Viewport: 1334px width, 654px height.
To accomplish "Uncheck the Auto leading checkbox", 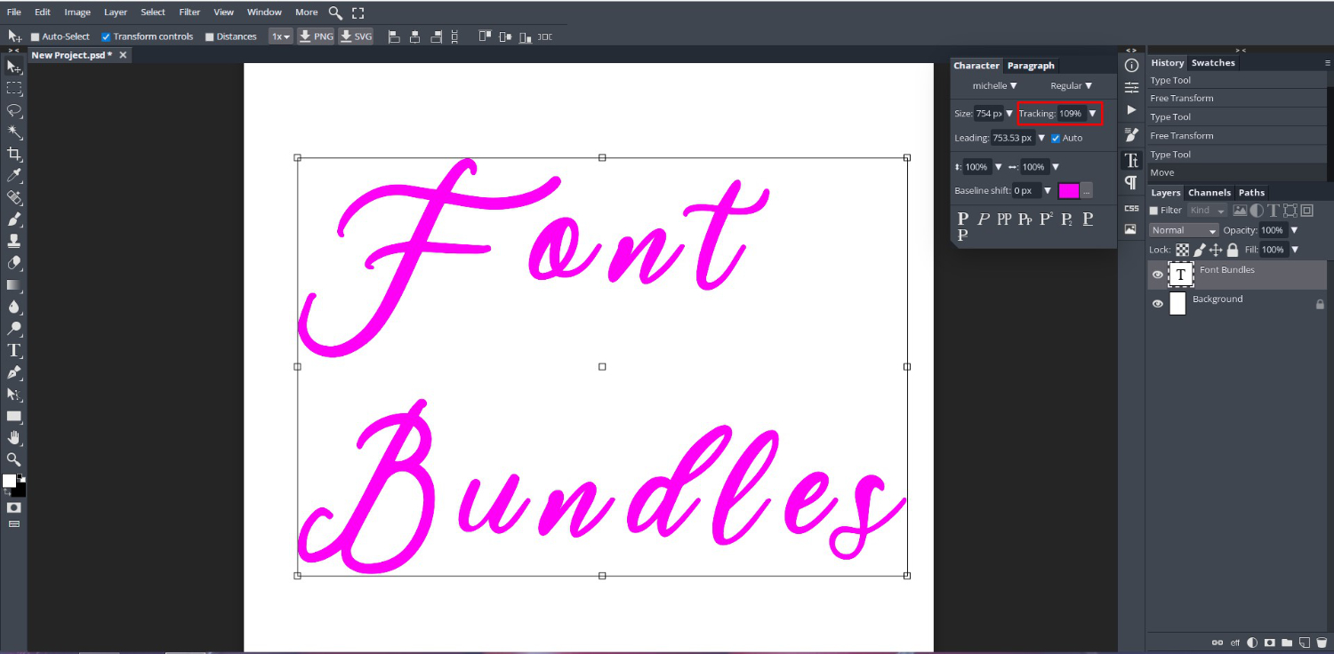I will tap(1055, 139).
